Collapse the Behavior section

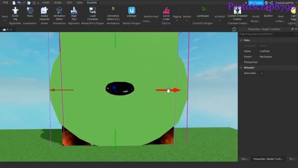[x=241, y=68]
